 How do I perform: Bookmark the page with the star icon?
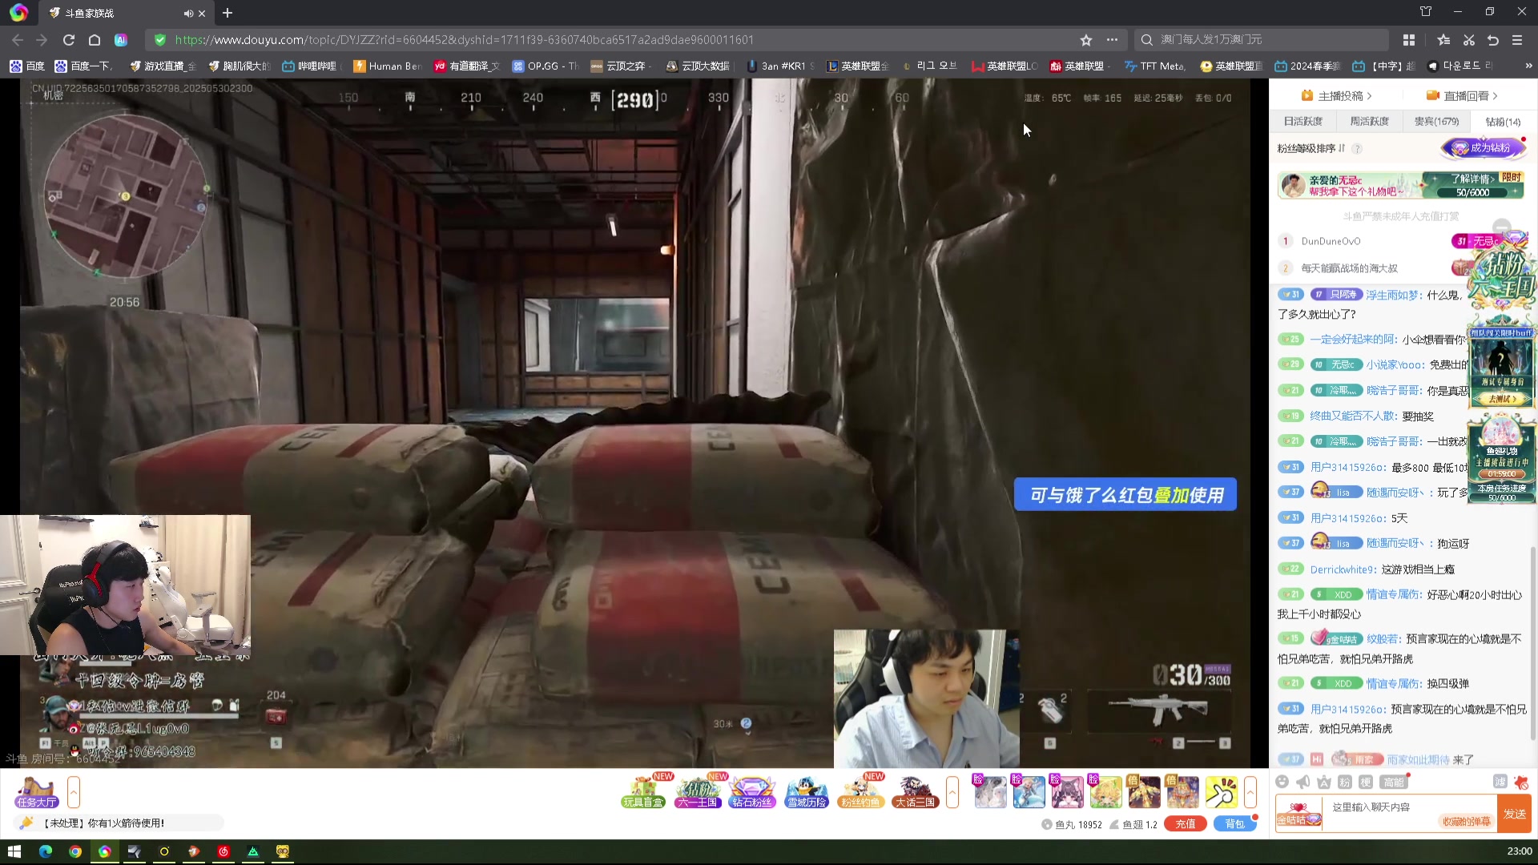click(x=1085, y=40)
